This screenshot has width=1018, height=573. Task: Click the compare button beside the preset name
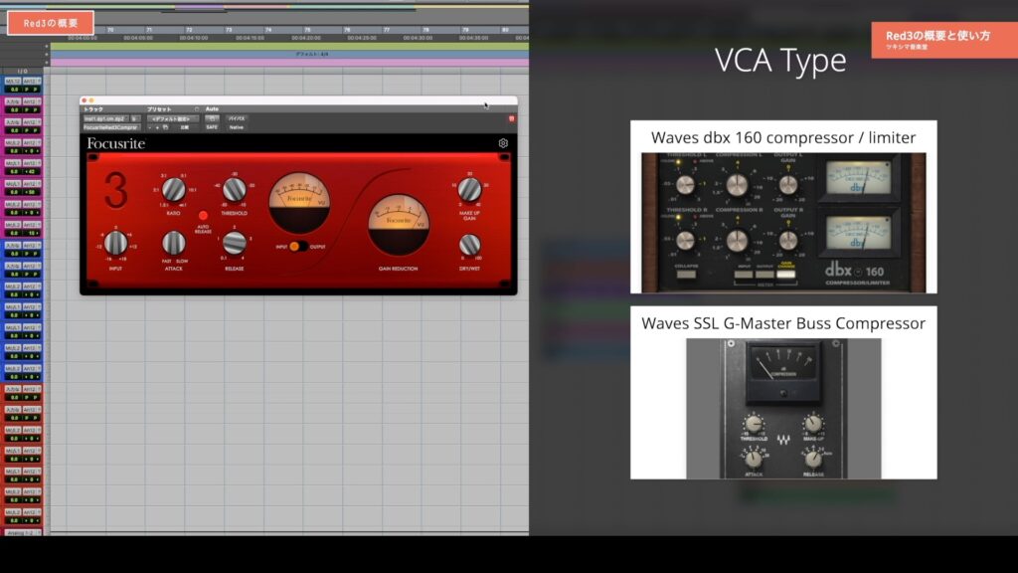tap(184, 127)
